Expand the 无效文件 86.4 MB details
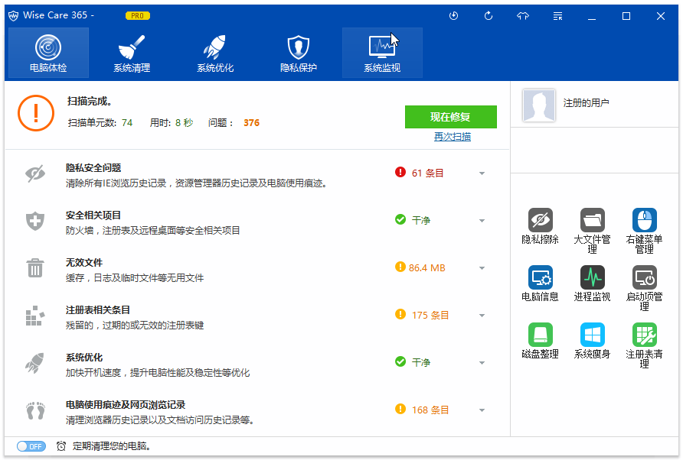Viewport: 683px width, 460px height. pos(482,268)
